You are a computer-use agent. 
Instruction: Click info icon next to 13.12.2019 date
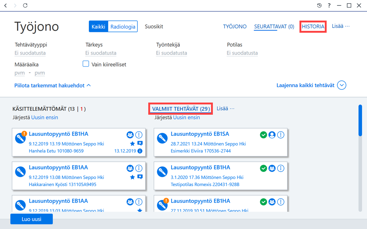coord(140,151)
